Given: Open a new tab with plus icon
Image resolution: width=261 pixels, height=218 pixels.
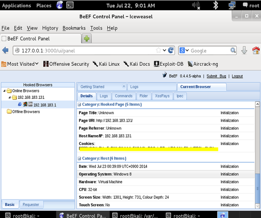Looking at the screenshot, I should point(86,38).
